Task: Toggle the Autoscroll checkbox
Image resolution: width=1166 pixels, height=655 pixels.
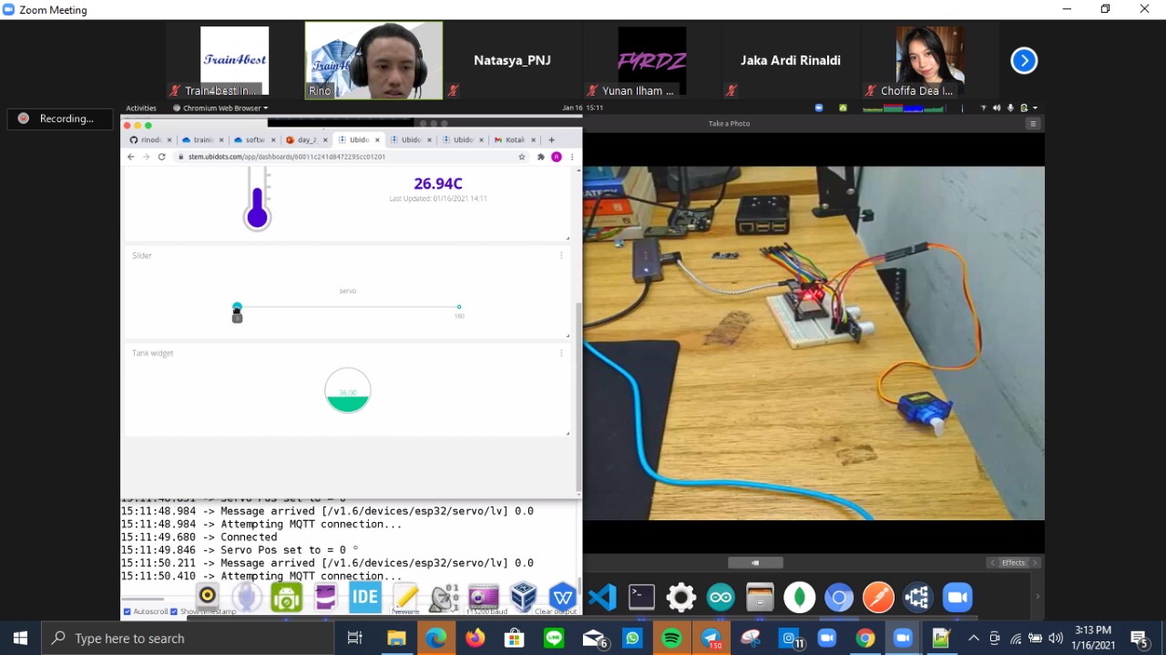Action: pyautogui.click(x=128, y=611)
